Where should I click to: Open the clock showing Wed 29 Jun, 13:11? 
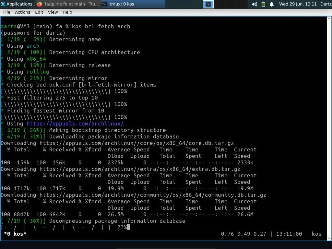click(x=298, y=4)
